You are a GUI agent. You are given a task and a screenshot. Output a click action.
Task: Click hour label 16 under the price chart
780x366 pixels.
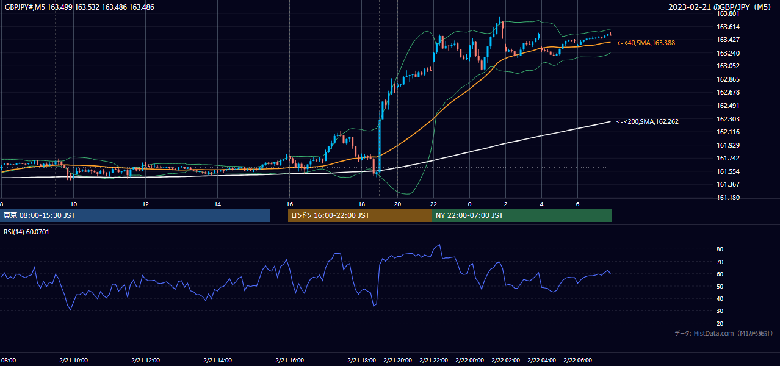(289, 204)
